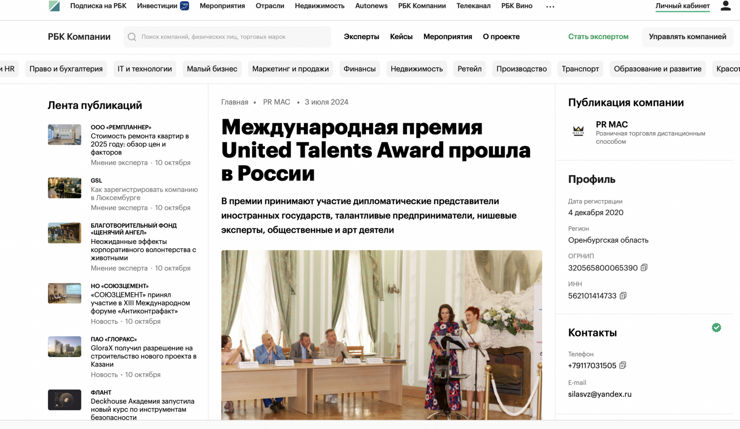
Task: Expand the more menu with three dots
Action: [550, 7]
